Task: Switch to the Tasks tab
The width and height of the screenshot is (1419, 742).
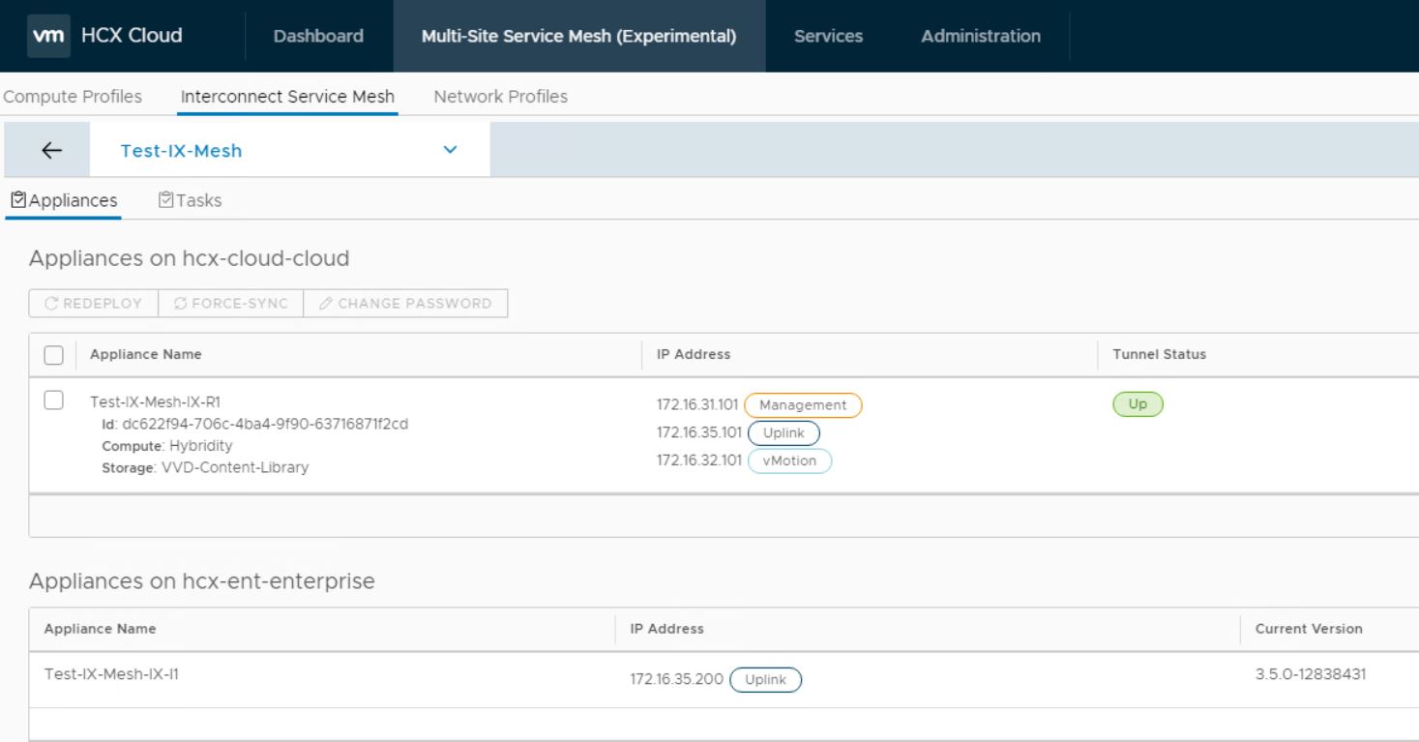Action: (190, 200)
